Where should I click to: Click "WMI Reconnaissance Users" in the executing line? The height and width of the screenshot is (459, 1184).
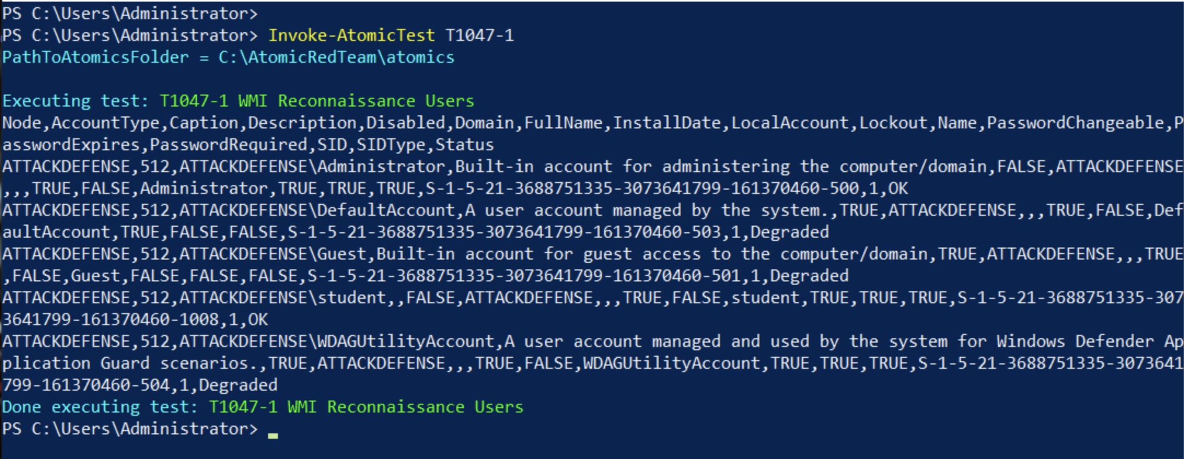[x=356, y=101]
